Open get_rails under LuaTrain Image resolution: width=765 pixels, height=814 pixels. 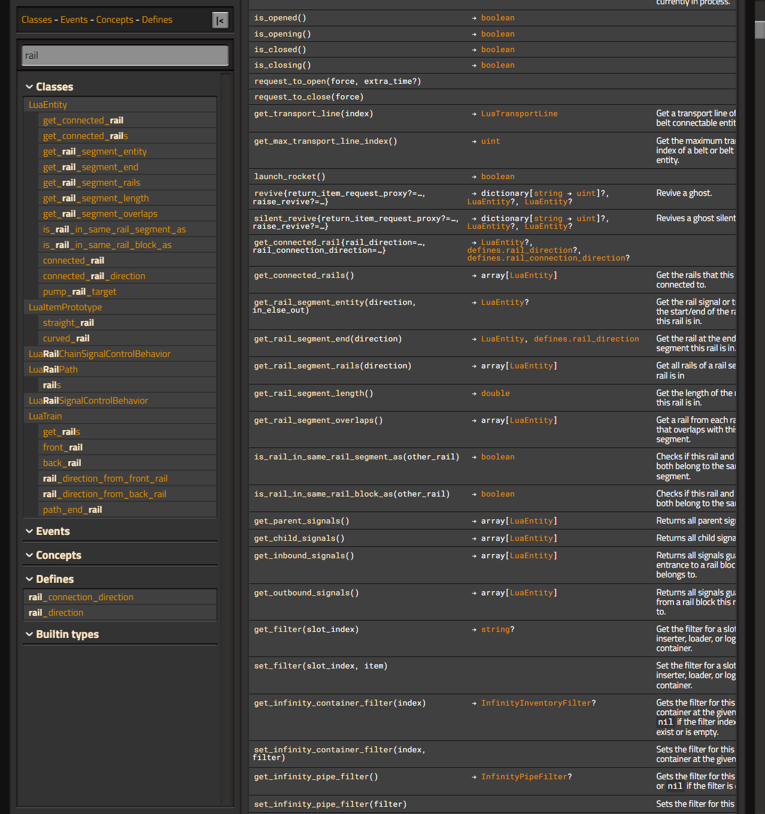pos(62,432)
